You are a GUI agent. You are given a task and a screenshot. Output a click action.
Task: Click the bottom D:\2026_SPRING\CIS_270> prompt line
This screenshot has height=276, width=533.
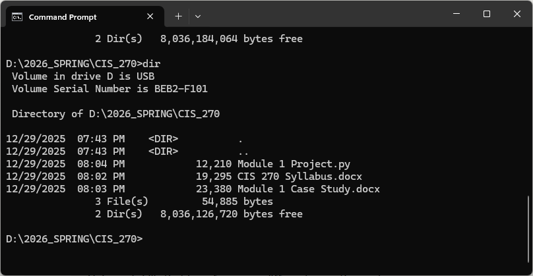74,238
